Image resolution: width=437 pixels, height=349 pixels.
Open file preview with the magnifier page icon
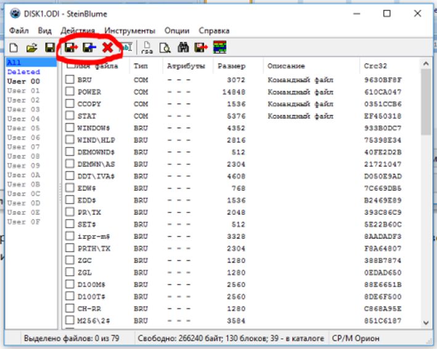tap(165, 47)
